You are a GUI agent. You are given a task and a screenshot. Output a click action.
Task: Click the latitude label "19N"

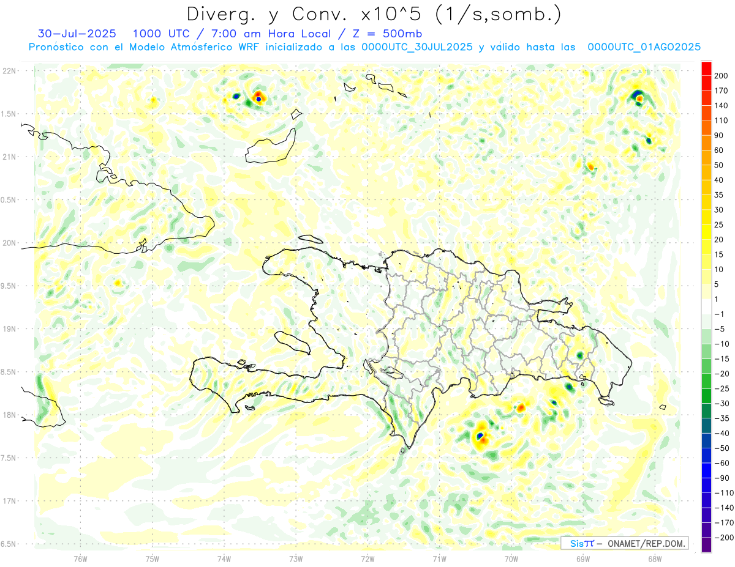[9, 329]
